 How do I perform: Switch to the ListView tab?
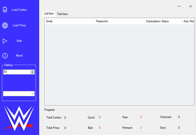49,13
